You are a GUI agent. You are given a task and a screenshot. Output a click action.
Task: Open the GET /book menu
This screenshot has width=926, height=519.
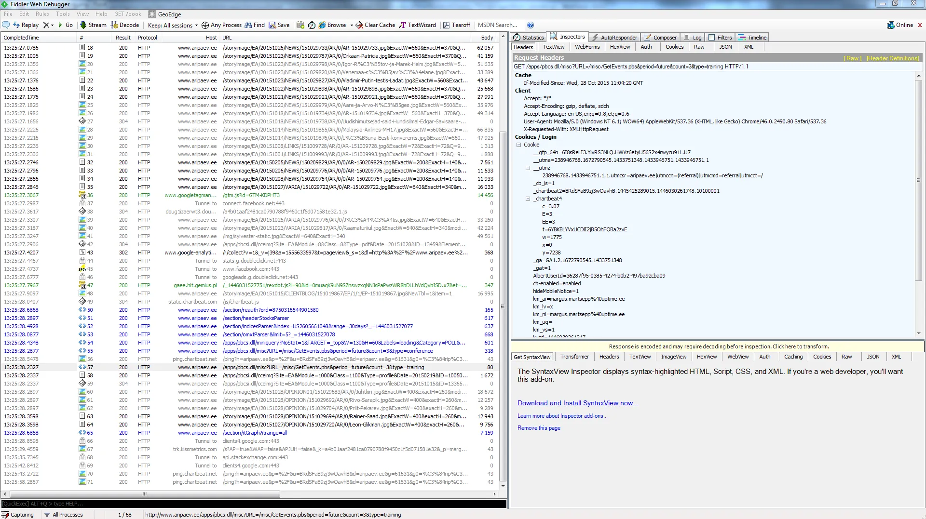[128, 14]
